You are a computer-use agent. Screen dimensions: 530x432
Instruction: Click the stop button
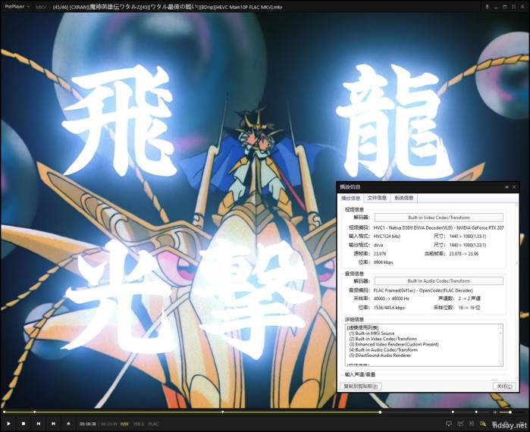(x=24, y=424)
